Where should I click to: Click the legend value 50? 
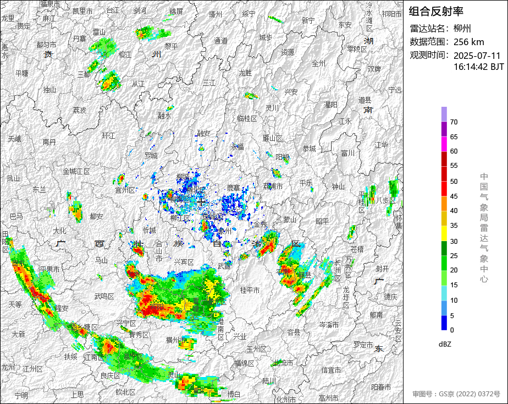click(454, 182)
